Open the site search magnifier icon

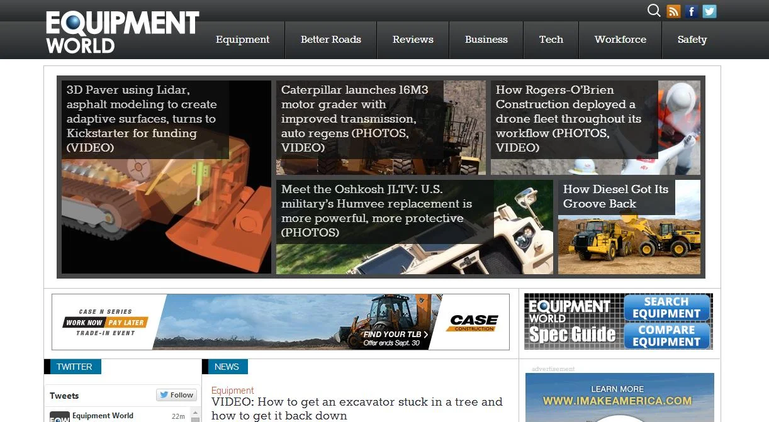[654, 11]
